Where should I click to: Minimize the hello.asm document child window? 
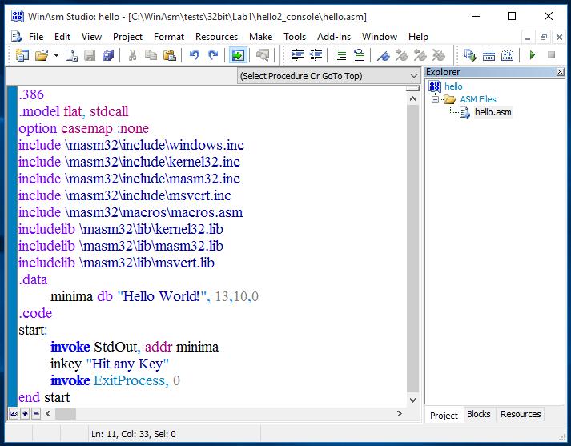click(528, 37)
